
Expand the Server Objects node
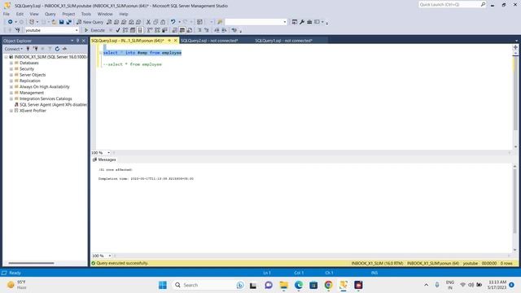11,75
